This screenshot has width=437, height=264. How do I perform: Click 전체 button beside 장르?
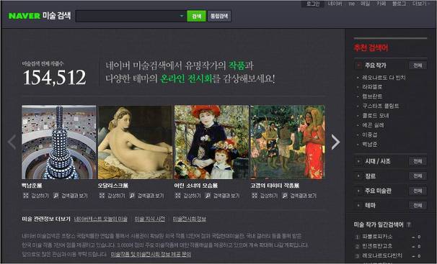pos(418,176)
